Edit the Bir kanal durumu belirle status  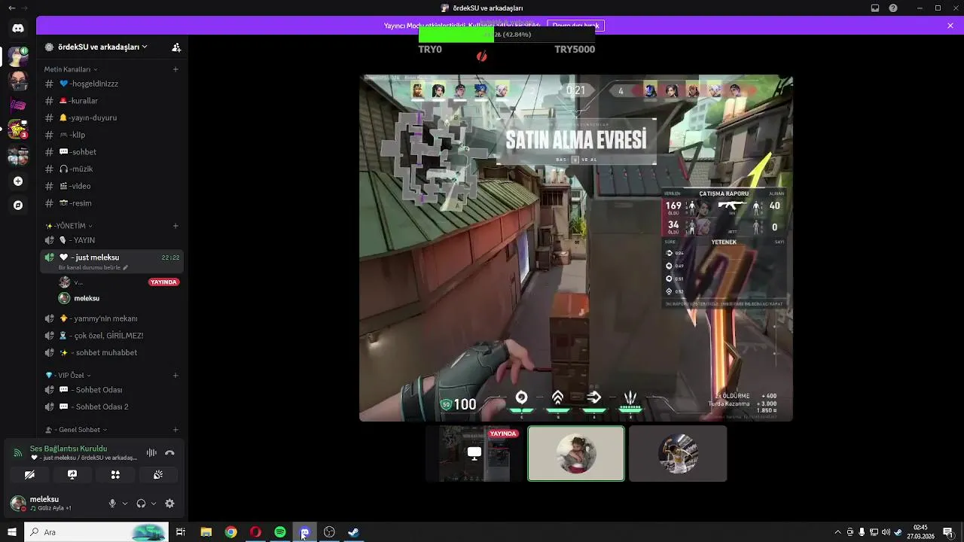tap(93, 268)
